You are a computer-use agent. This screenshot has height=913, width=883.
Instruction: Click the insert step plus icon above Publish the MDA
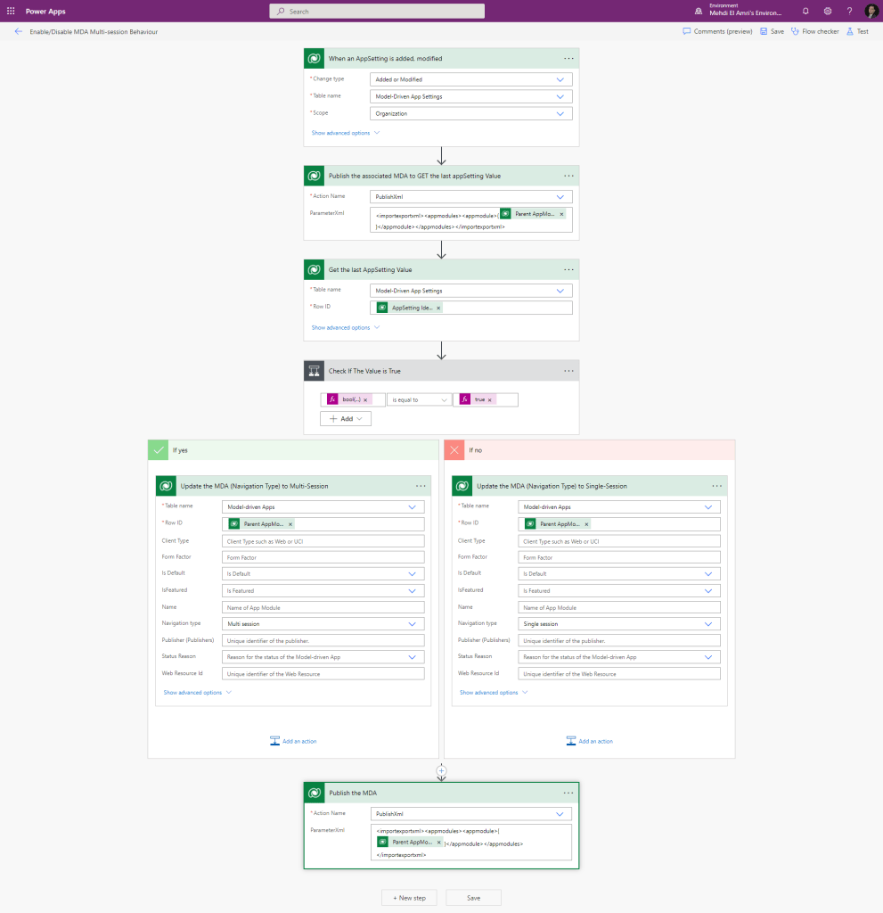click(441, 769)
